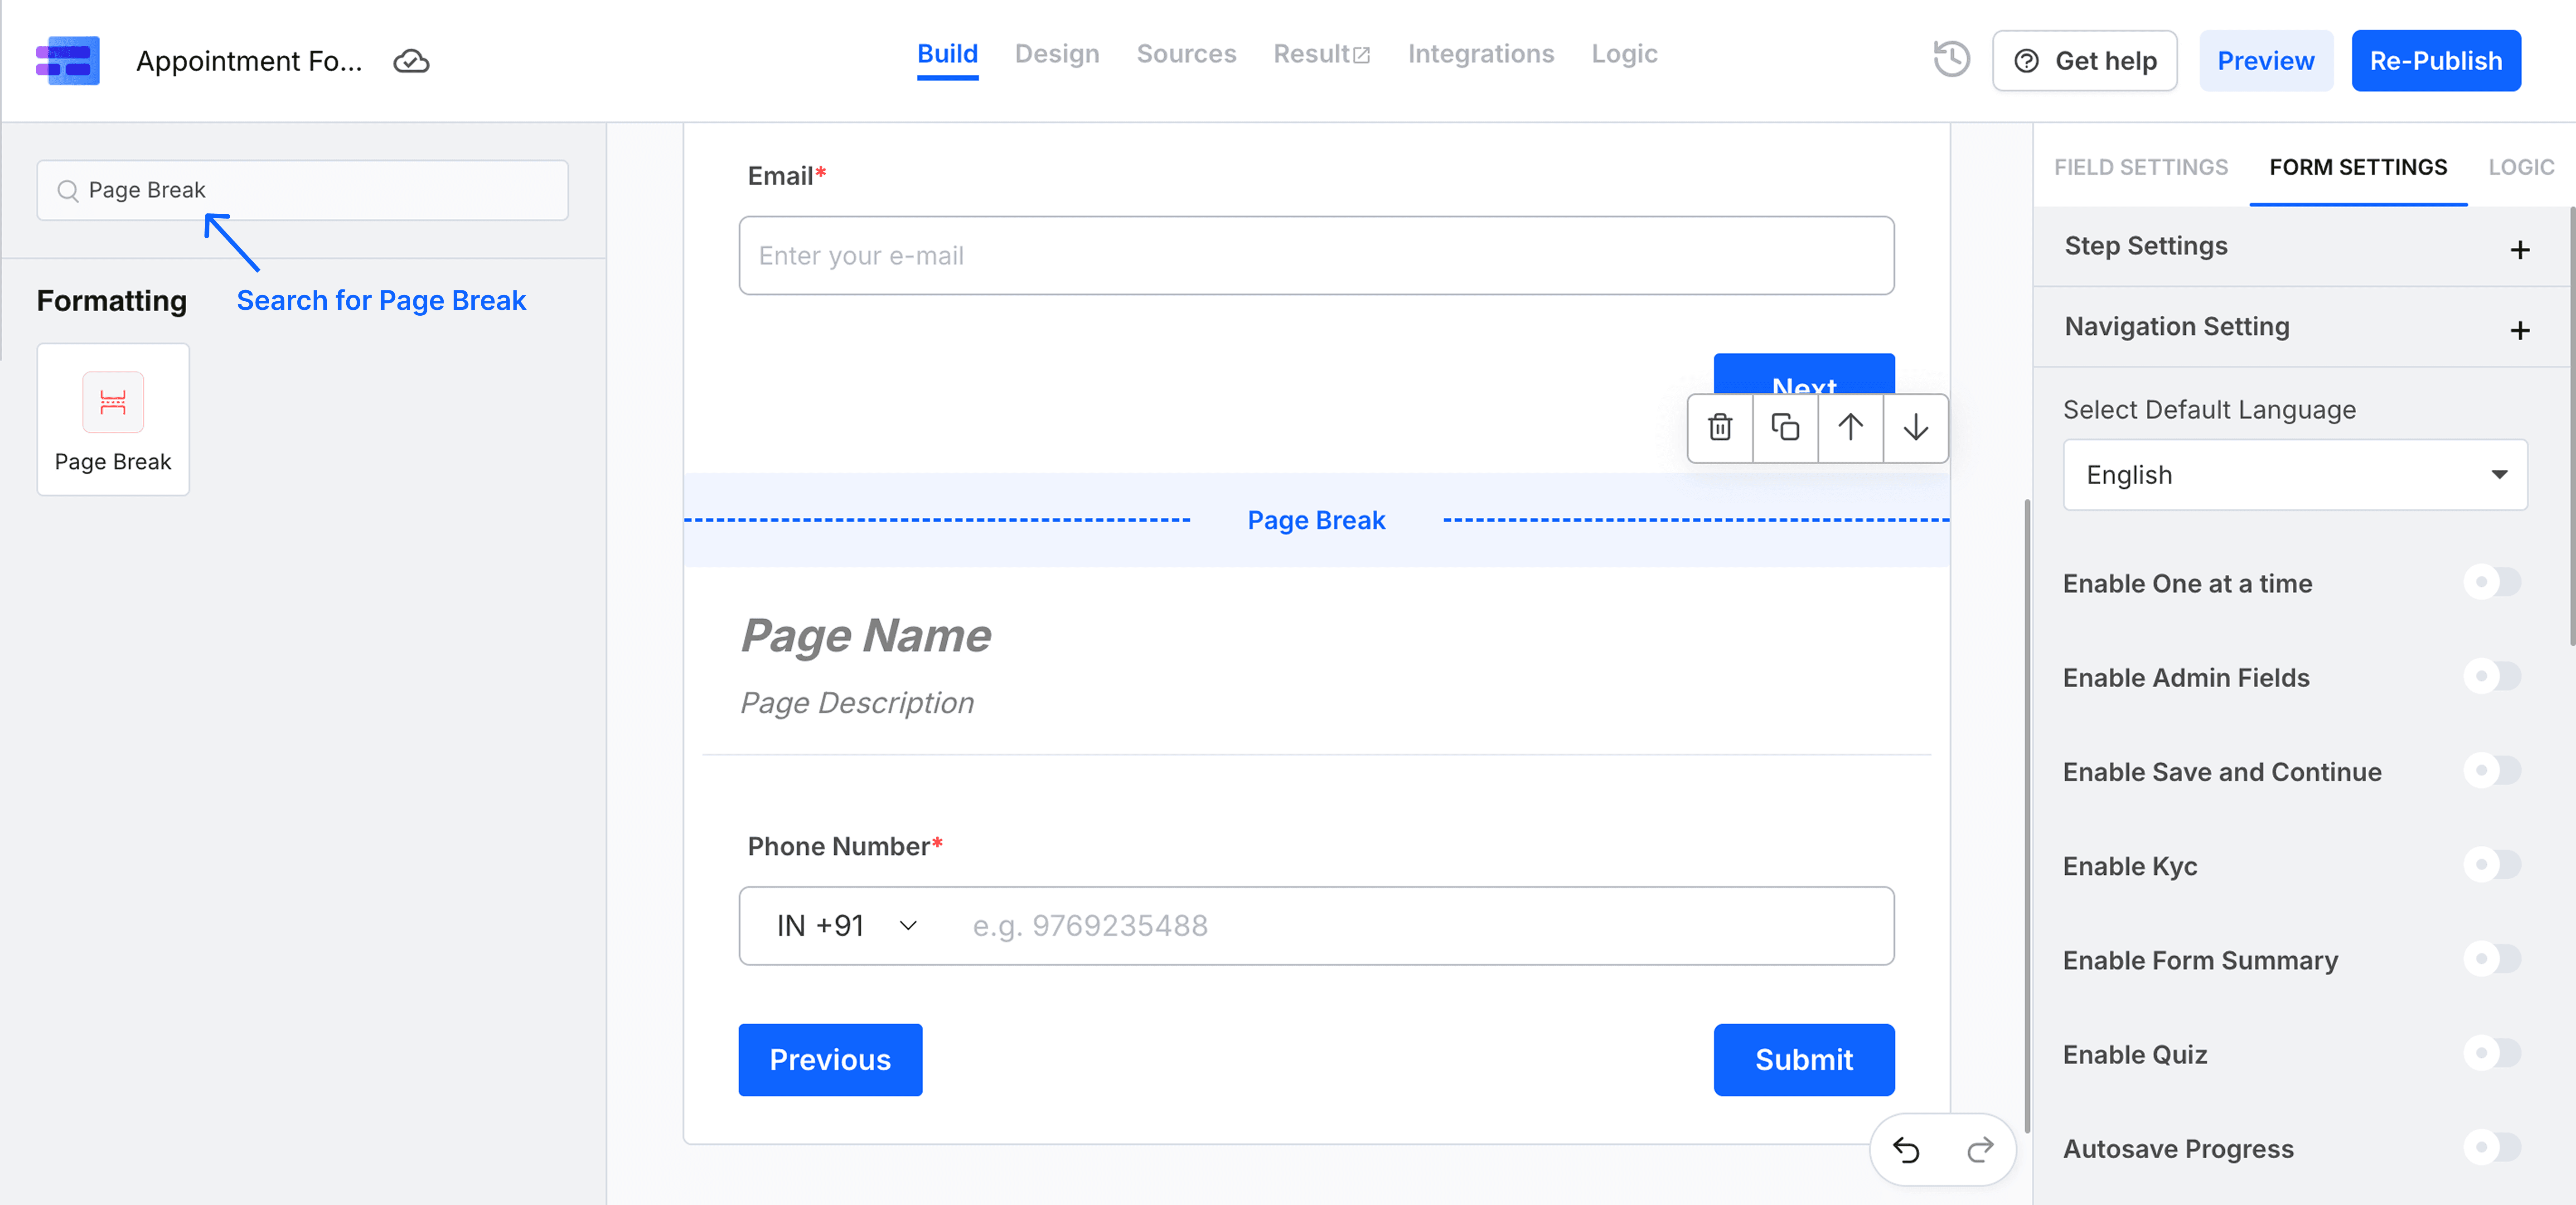Edit the Page Description text
This screenshot has width=2576, height=1205.
tap(857, 703)
